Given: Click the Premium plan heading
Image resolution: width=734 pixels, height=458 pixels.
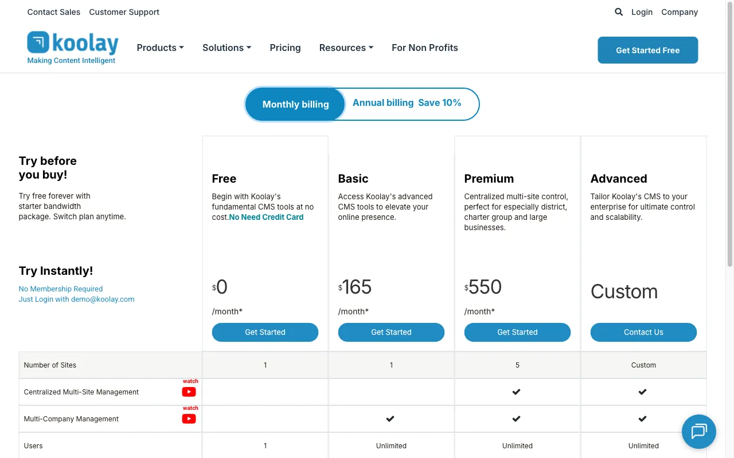Looking at the screenshot, I should (x=489, y=179).
